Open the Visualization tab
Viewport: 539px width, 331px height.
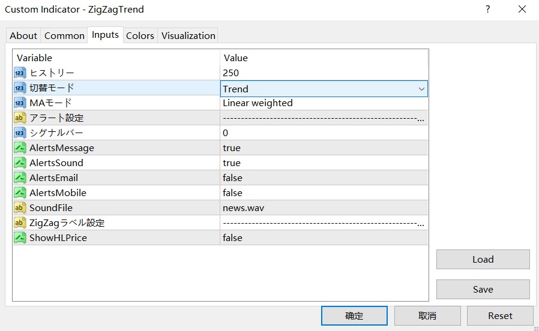click(188, 35)
